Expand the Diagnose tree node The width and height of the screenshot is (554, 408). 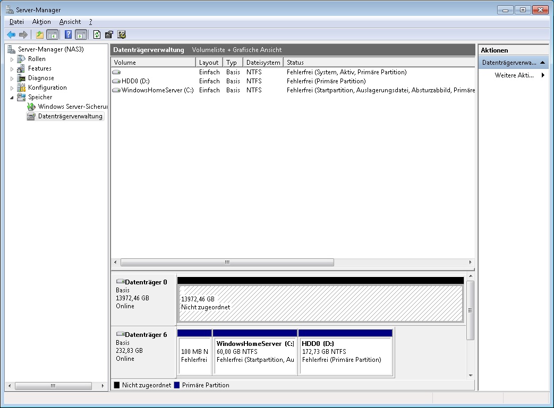pyautogui.click(x=12, y=79)
